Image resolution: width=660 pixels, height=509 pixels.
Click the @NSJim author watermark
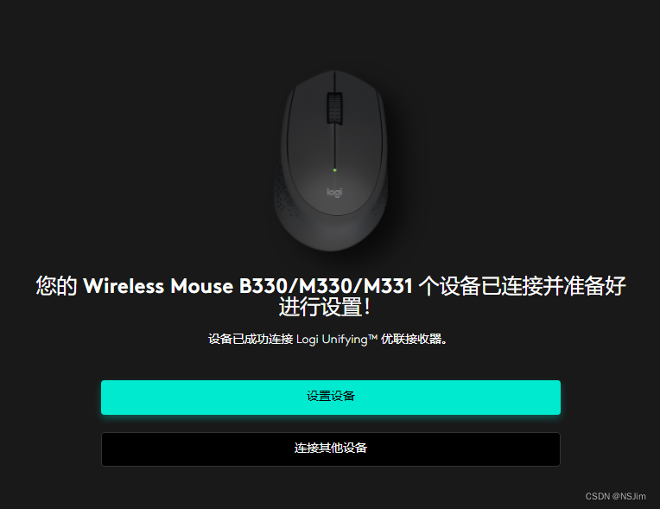pos(629,496)
